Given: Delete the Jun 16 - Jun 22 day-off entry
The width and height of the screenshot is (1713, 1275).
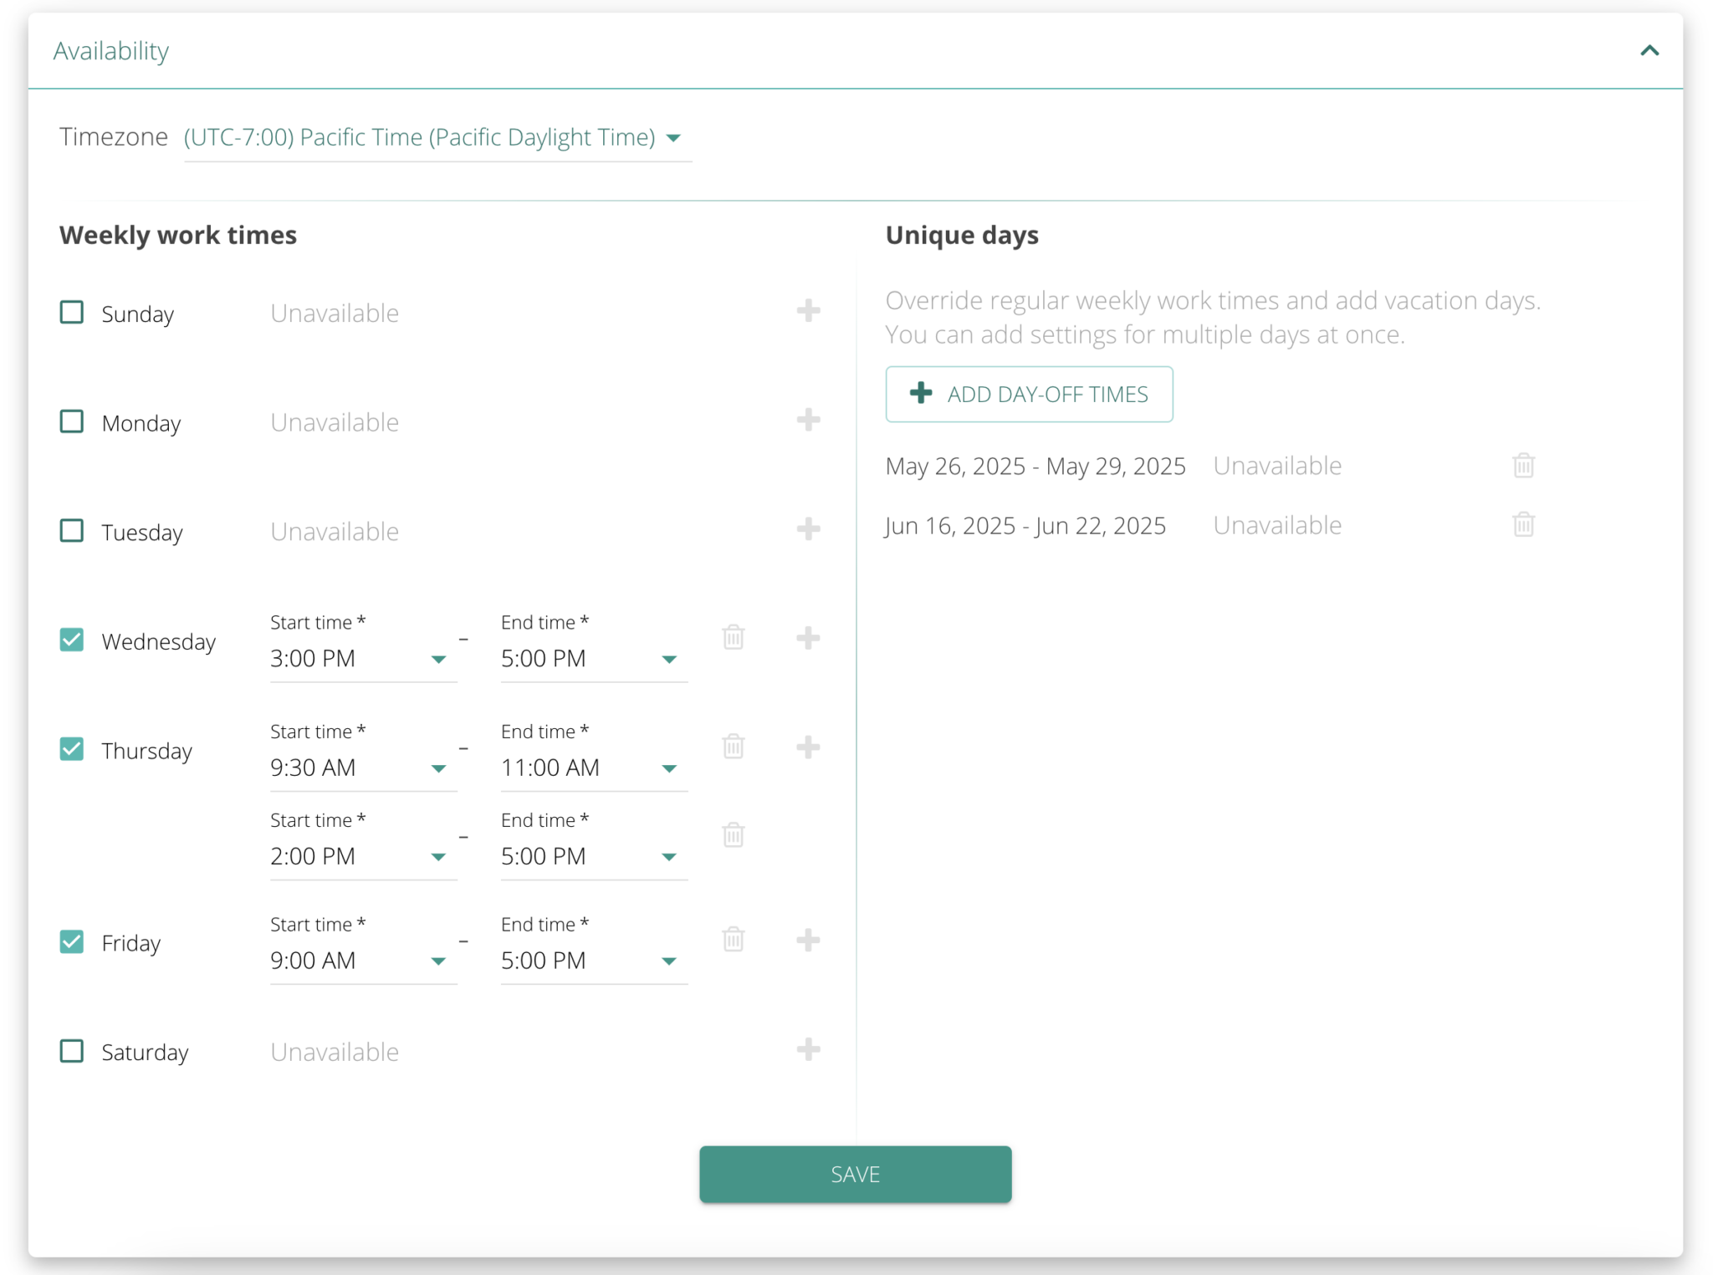Looking at the screenshot, I should [x=1523, y=524].
